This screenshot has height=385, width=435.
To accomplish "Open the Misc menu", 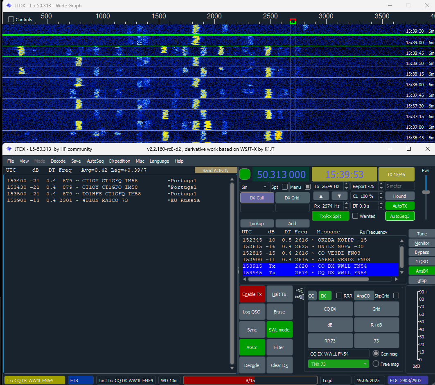I will coord(140,161).
